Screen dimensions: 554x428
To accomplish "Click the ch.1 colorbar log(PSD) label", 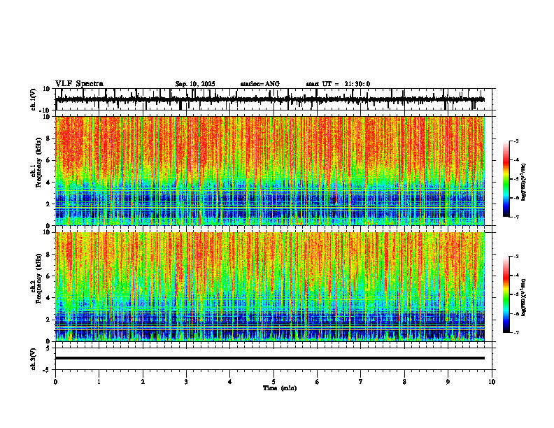I will coord(524,182).
